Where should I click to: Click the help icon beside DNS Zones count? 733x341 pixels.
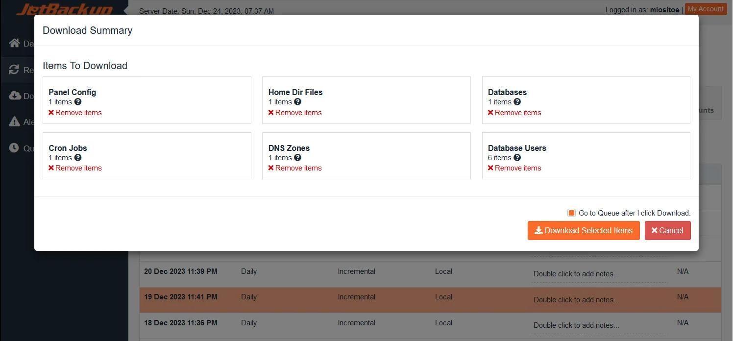[299, 158]
